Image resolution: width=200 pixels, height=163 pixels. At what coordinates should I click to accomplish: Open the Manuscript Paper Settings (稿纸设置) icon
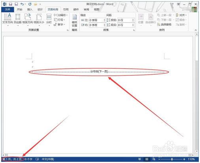74,21
